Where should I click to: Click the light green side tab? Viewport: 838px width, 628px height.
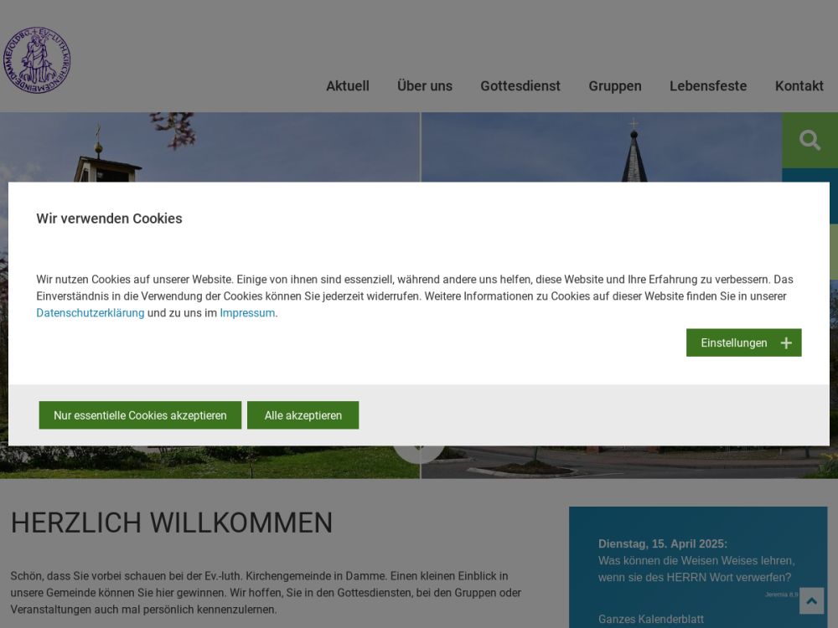click(834, 252)
